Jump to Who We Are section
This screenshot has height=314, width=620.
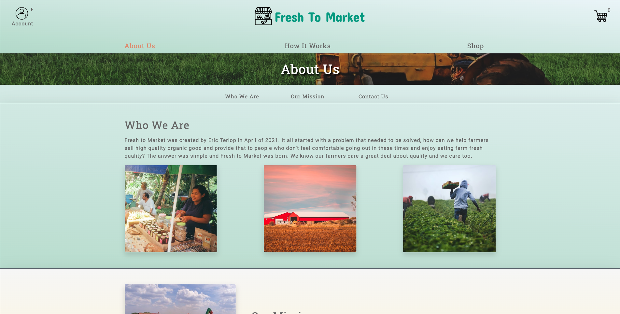[x=242, y=96]
